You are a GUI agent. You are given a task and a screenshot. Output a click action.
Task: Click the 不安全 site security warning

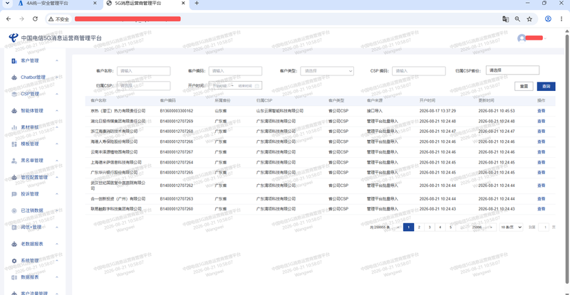58,19
